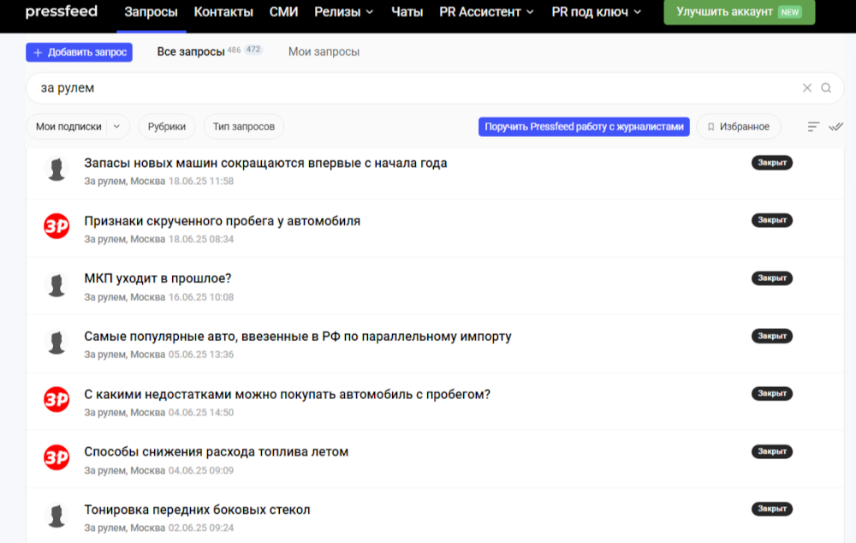Viewport: 856px width, 543px height.
Task: Click the date '04.06.25 09:09'
Action: tap(201, 470)
